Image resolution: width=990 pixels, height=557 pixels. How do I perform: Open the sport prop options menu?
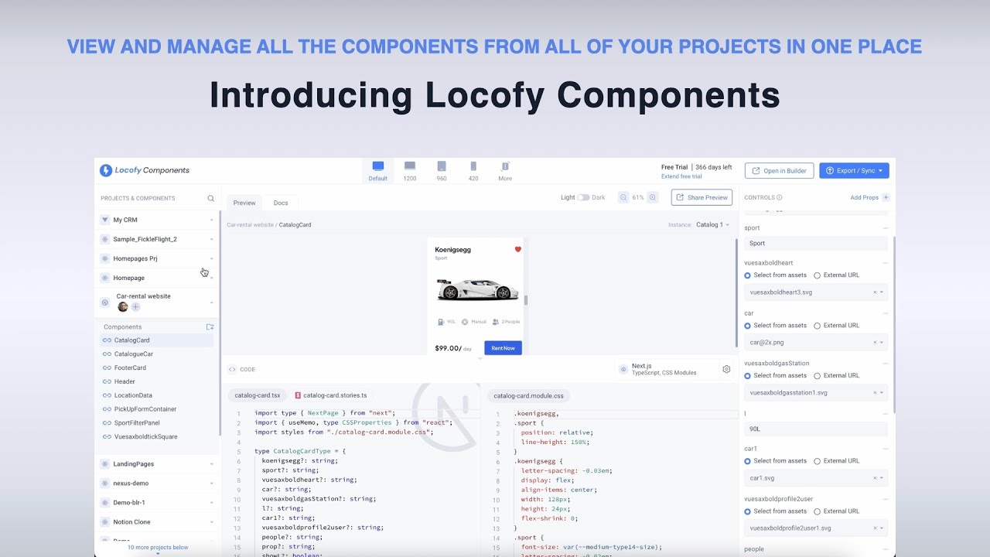tap(886, 228)
